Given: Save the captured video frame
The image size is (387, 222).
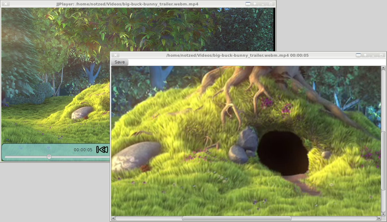Looking at the screenshot, I should [x=120, y=62].
